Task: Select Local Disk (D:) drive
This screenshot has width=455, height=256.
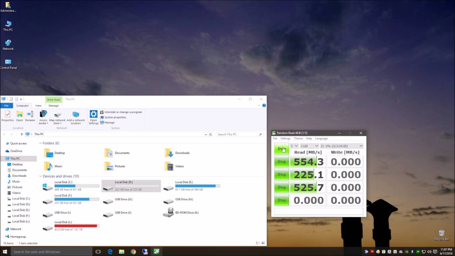Action: pyautogui.click(x=131, y=186)
